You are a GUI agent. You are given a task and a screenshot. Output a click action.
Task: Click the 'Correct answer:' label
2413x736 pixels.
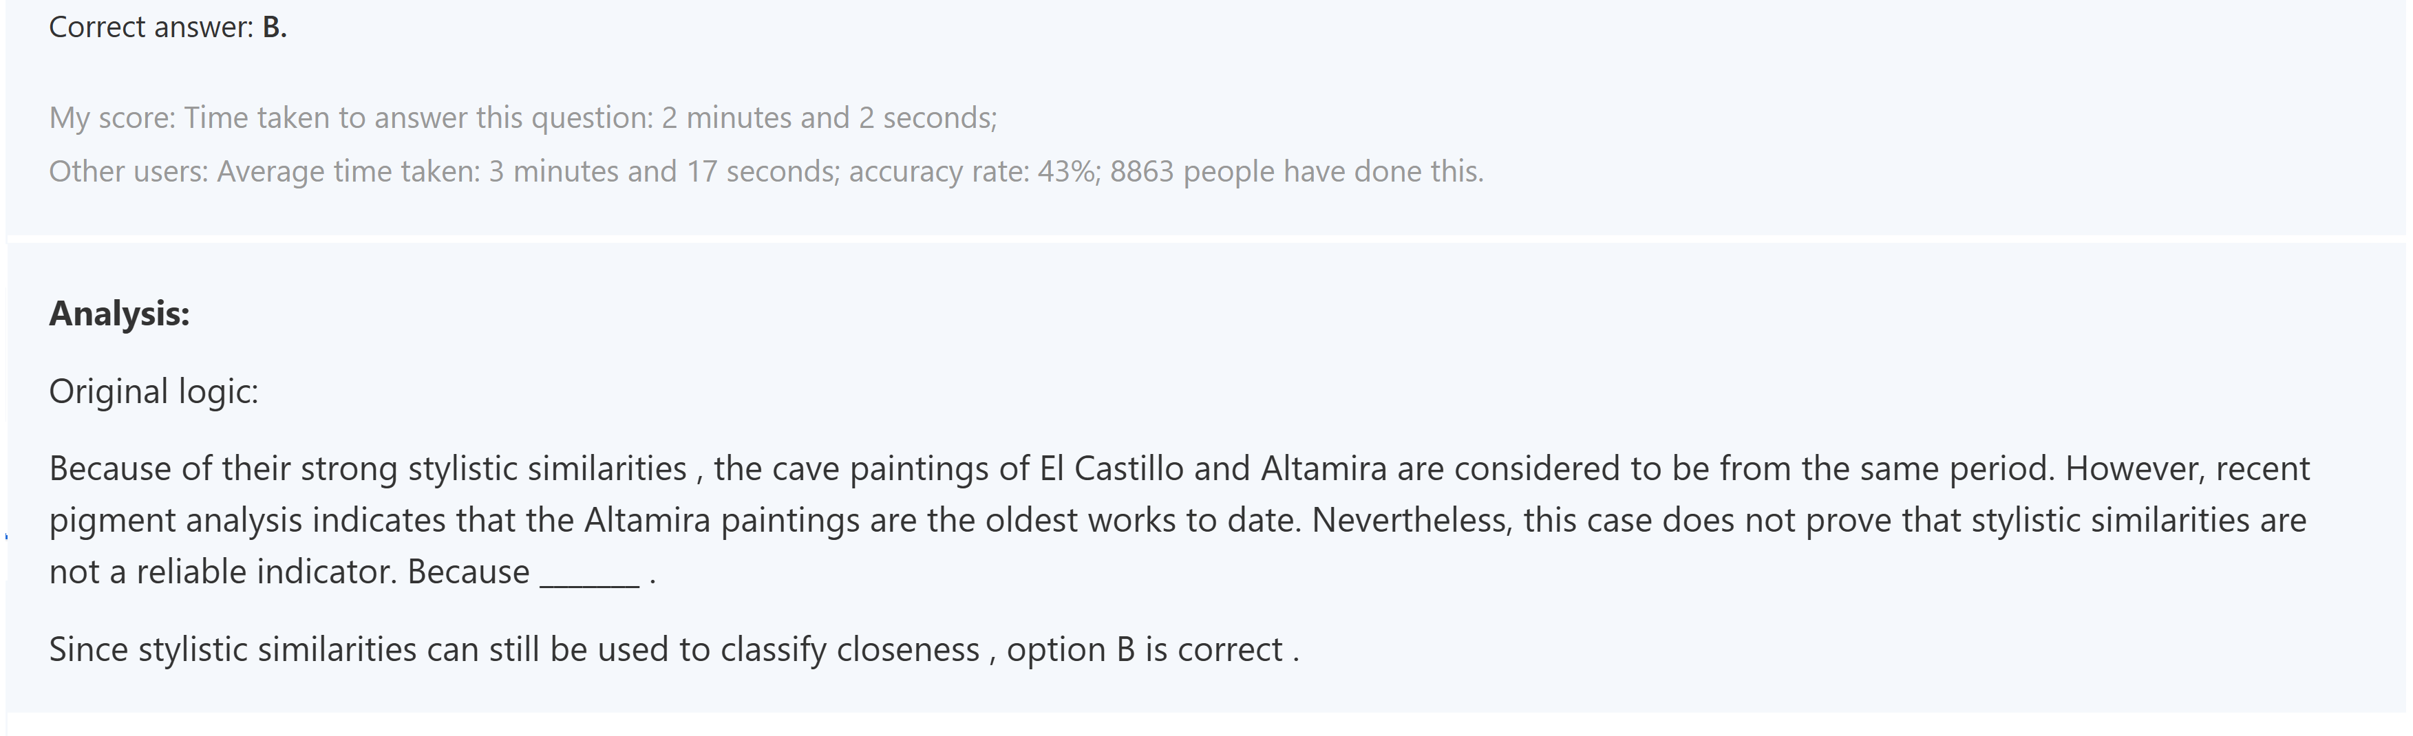point(151,28)
